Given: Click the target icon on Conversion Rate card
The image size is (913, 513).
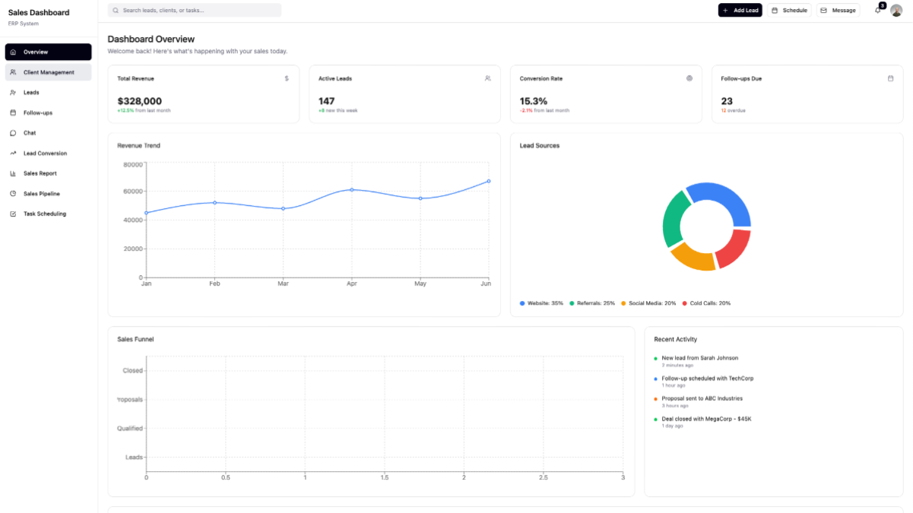Looking at the screenshot, I should (690, 78).
